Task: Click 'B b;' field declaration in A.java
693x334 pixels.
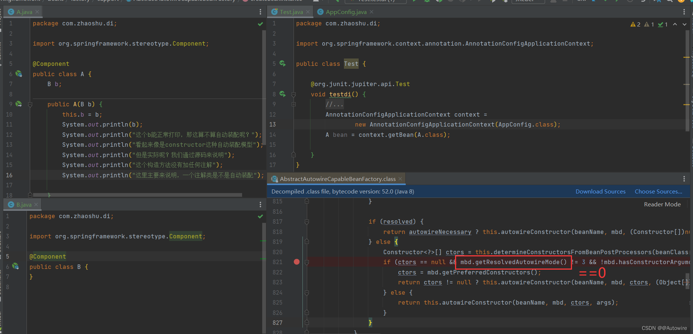Action: pos(54,84)
